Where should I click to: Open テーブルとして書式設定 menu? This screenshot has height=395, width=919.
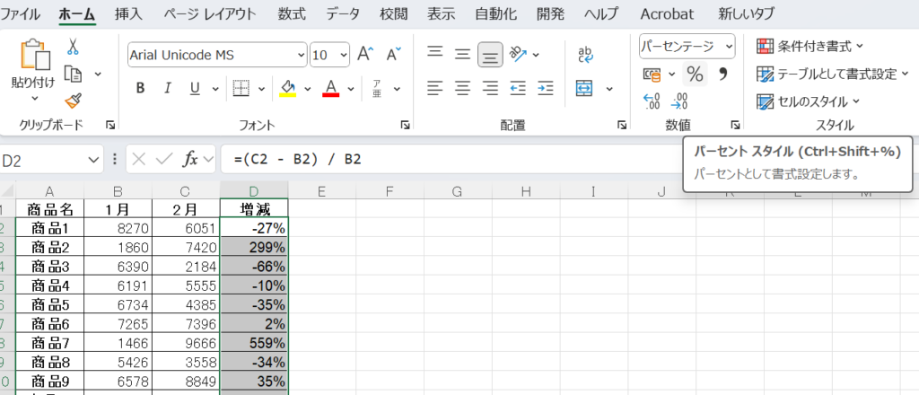pos(832,74)
